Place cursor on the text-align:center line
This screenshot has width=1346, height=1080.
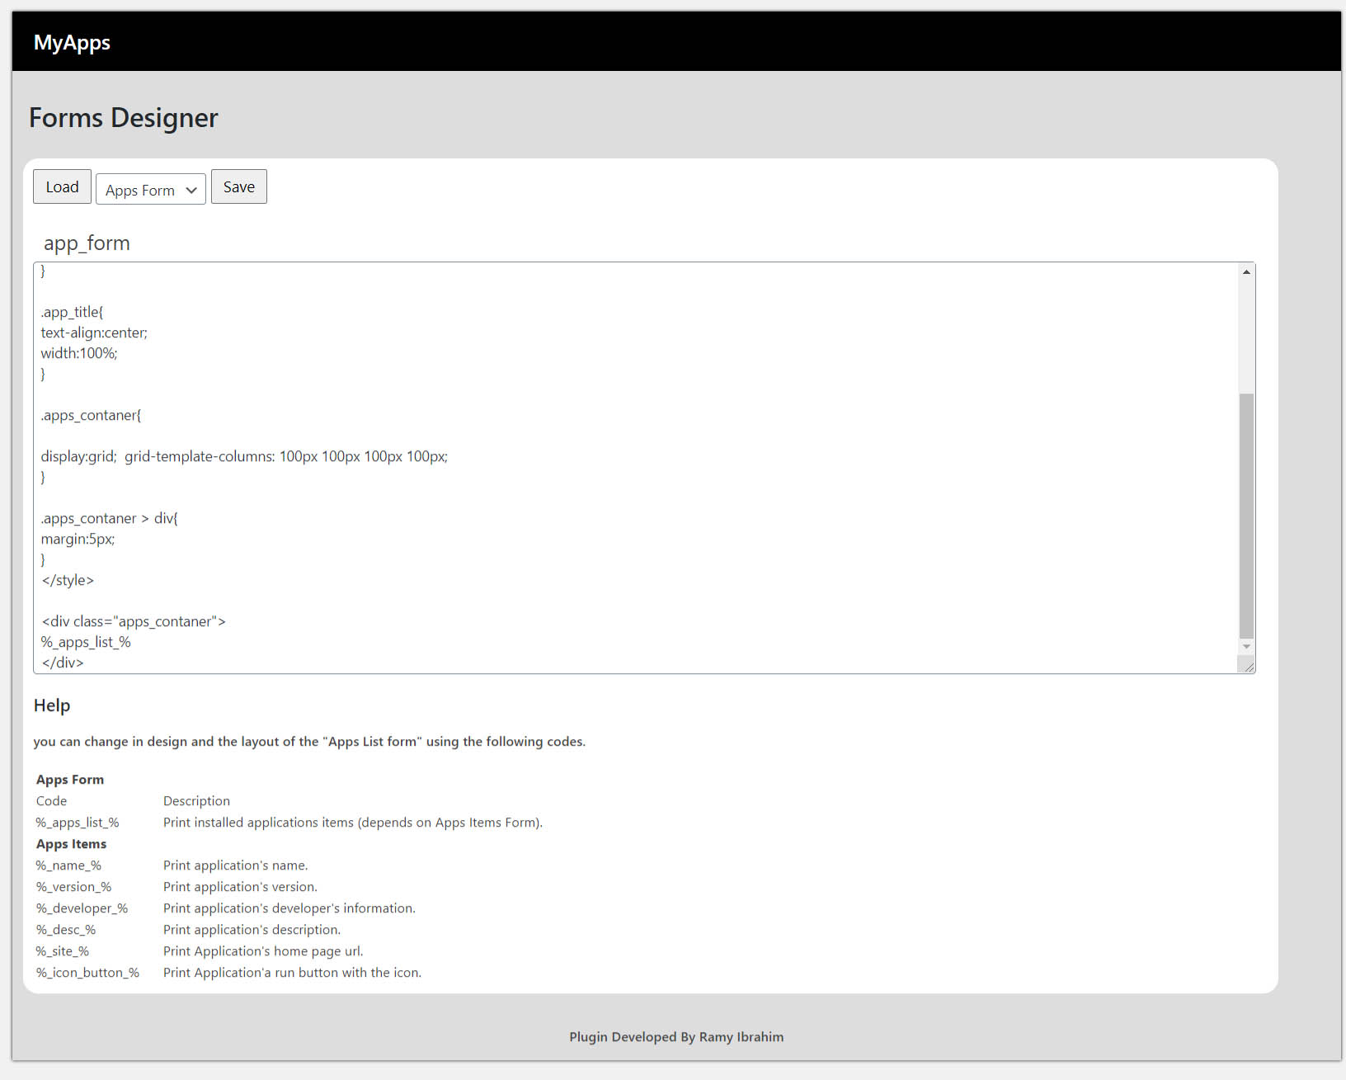[x=94, y=333]
